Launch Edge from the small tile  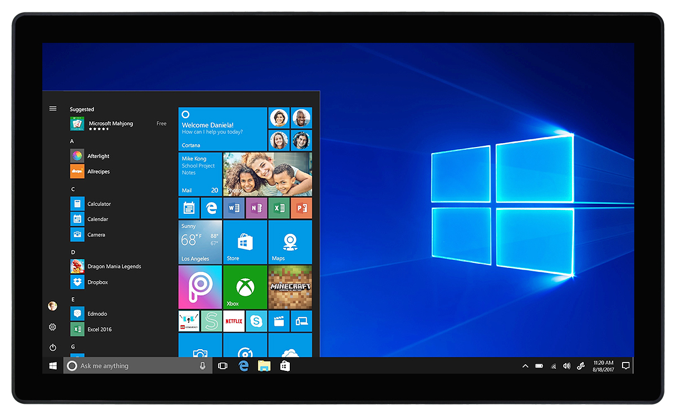(211, 208)
